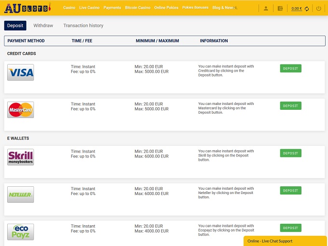Select the Visa card logo

[x=21, y=73]
